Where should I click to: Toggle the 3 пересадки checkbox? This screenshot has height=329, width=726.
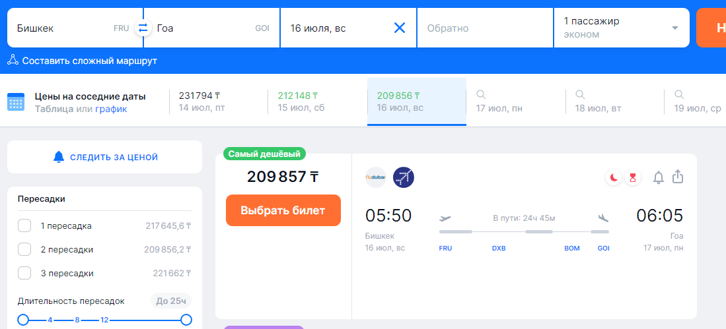tap(24, 273)
